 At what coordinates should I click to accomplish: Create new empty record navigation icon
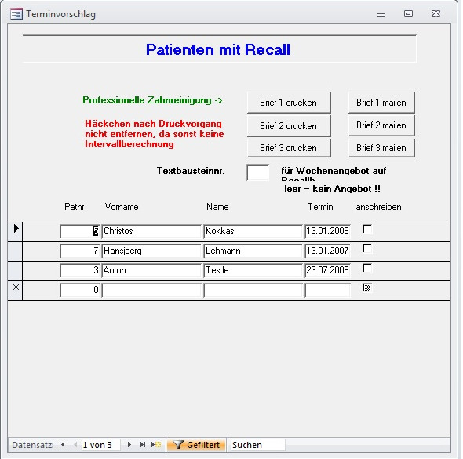coord(156,445)
